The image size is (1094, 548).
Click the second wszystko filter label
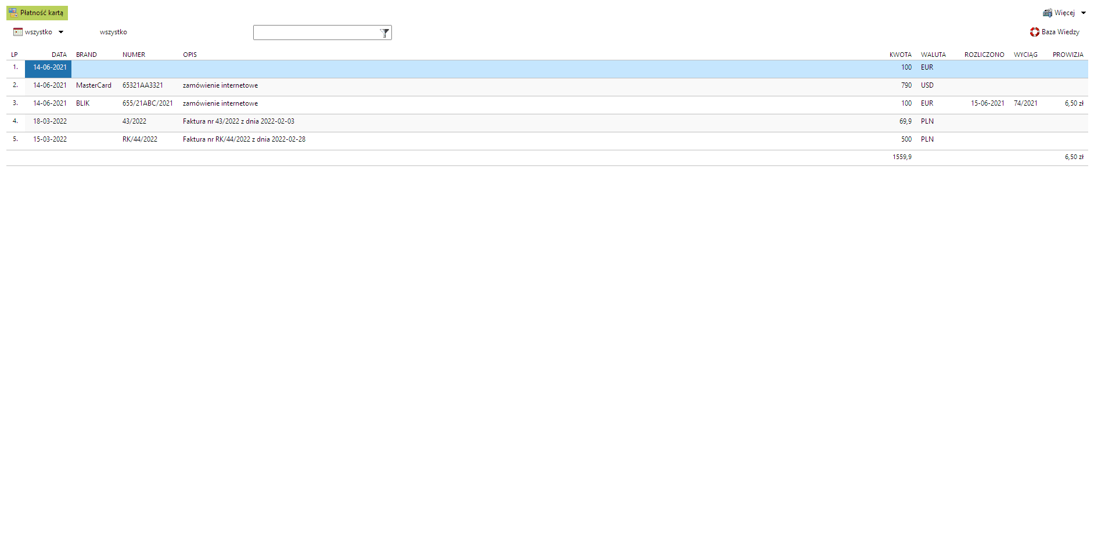(x=113, y=32)
